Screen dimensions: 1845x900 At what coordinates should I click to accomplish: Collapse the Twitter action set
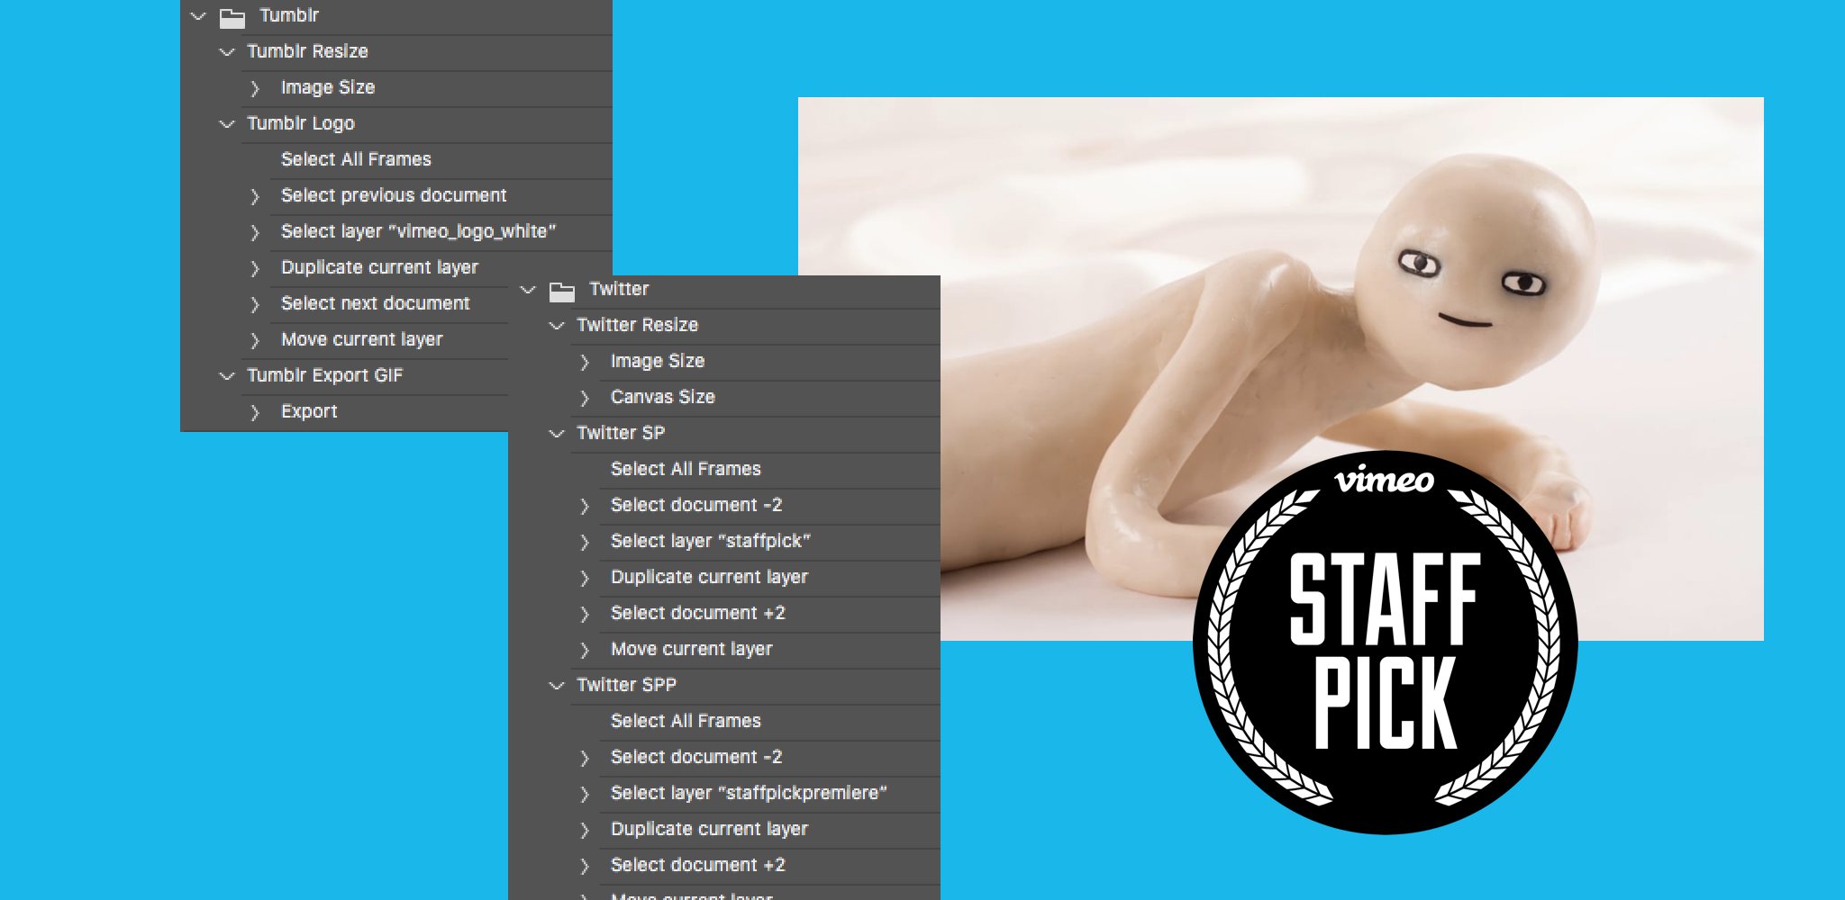528,290
